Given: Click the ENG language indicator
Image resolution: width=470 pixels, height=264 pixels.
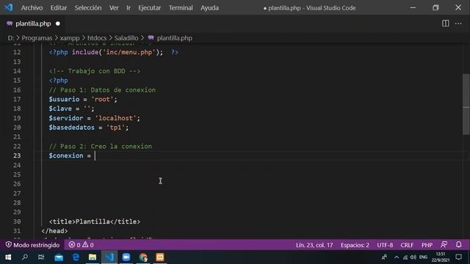Looking at the screenshot, I should click(423, 257).
